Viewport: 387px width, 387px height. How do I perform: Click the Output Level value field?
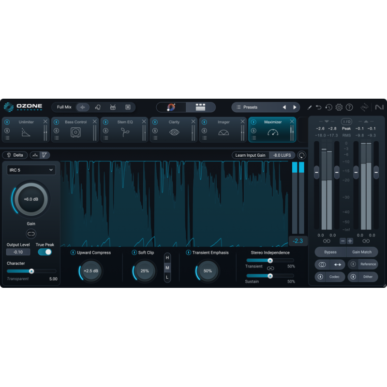click(18, 252)
